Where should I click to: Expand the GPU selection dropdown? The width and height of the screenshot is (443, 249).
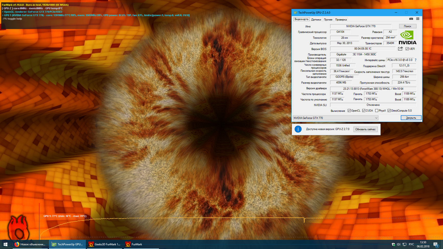click(335, 118)
